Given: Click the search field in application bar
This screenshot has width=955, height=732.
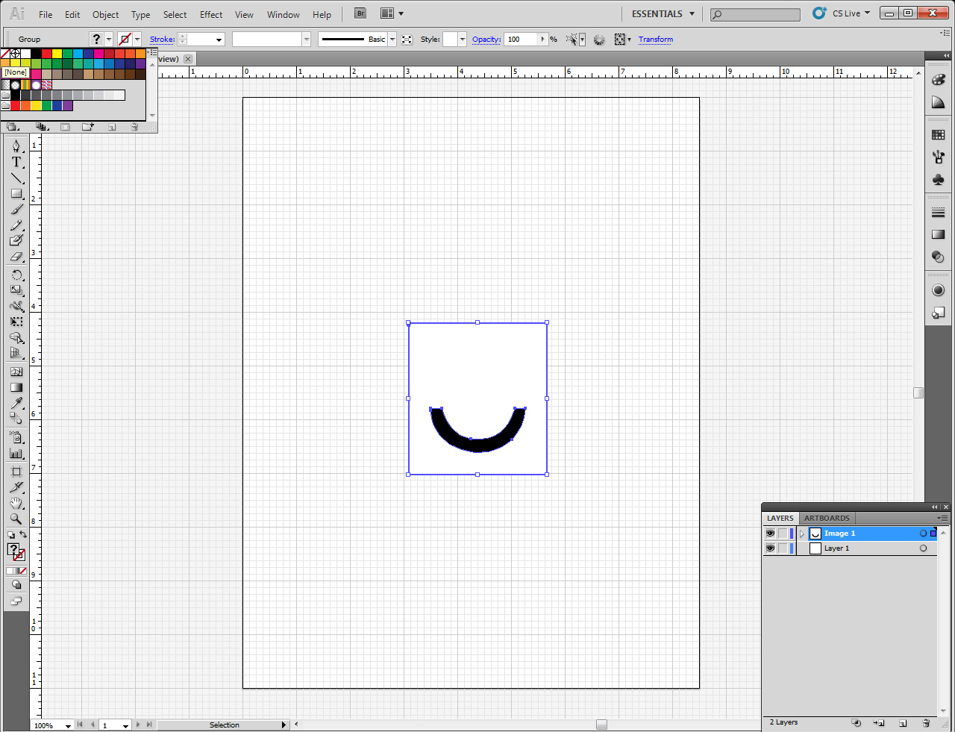Looking at the screenshot, I should [755, 14].
